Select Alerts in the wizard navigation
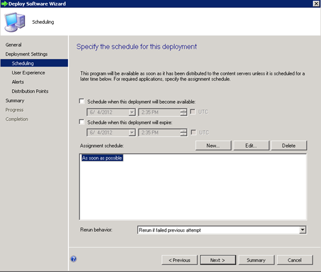The height and width of the screenshot is (272, 321). (18, 82)
